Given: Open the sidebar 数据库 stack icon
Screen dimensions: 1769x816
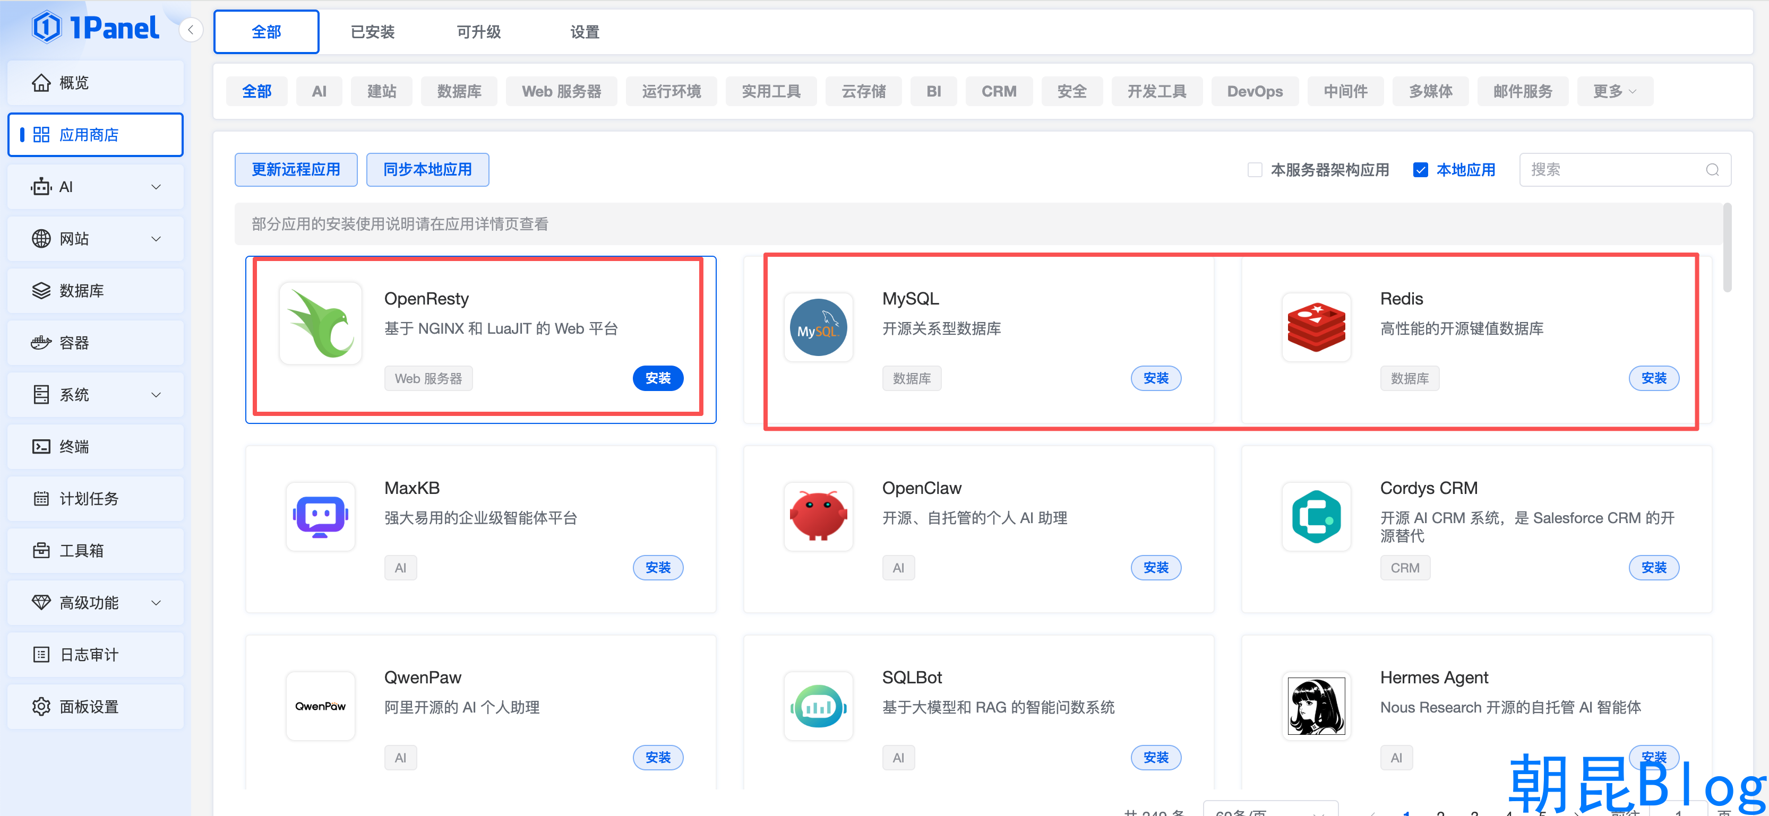Looking at the screenshot, I should click(41, 291).
